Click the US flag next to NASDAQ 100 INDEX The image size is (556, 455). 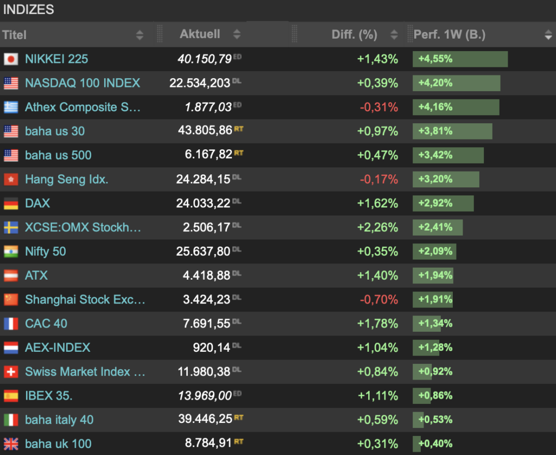click(11, 83)
